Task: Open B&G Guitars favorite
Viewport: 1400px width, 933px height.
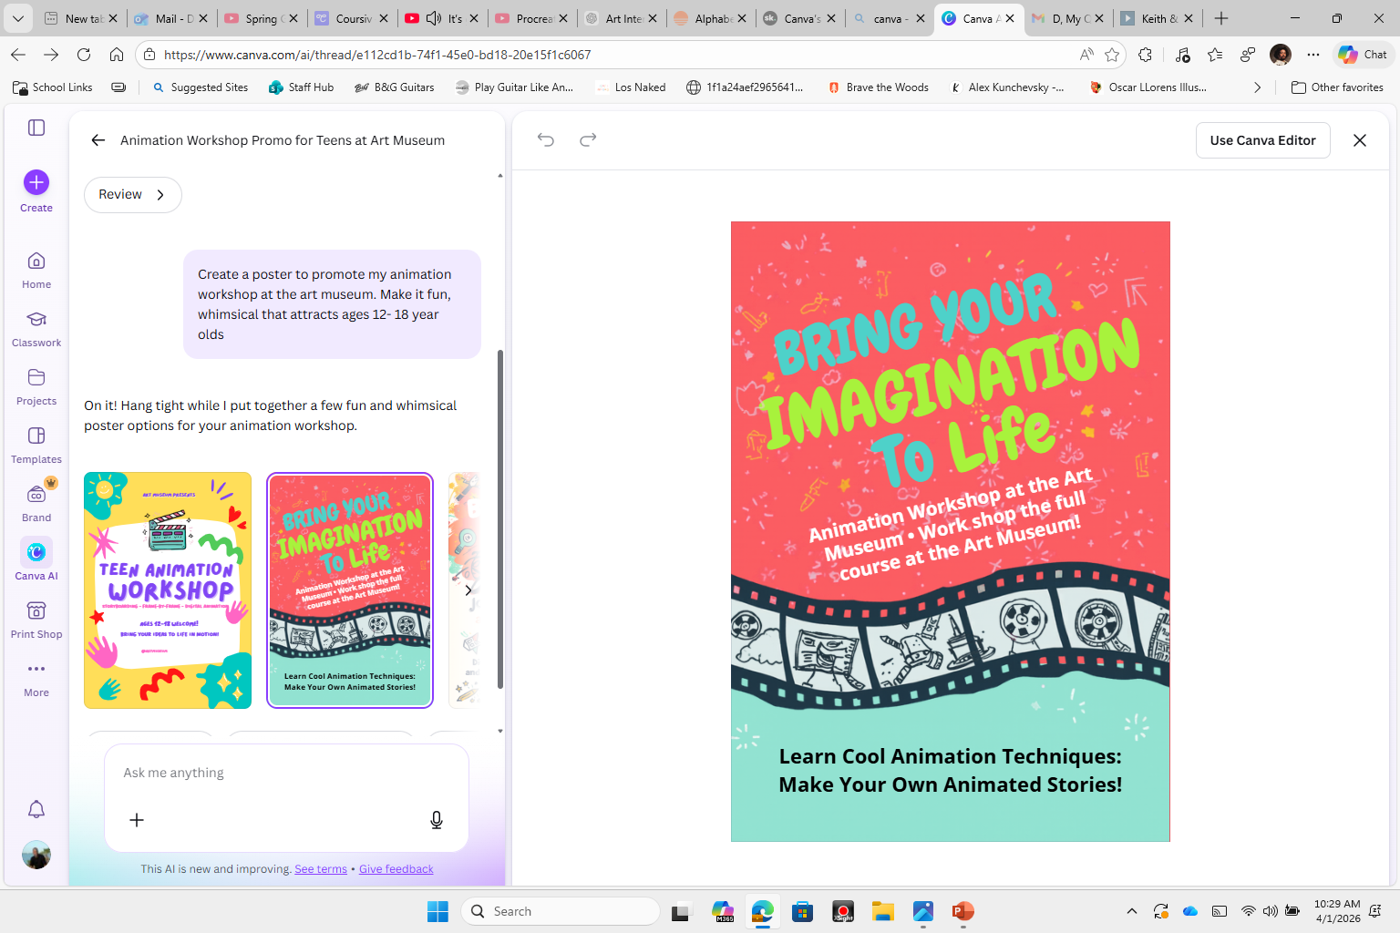Action: click(x=394, y=87)
